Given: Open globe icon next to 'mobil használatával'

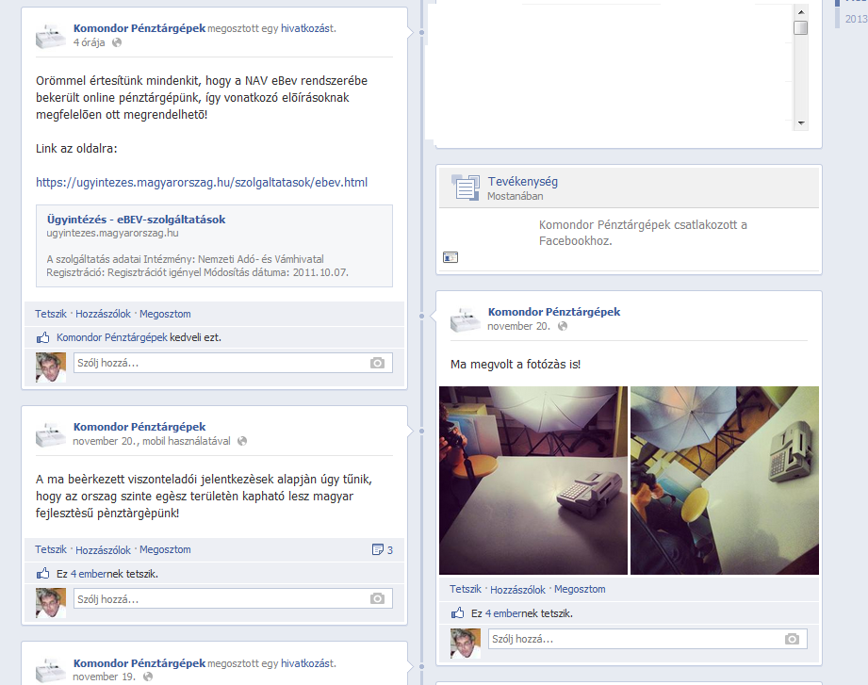Looking at the screenshot, I should tap(242, 441).
